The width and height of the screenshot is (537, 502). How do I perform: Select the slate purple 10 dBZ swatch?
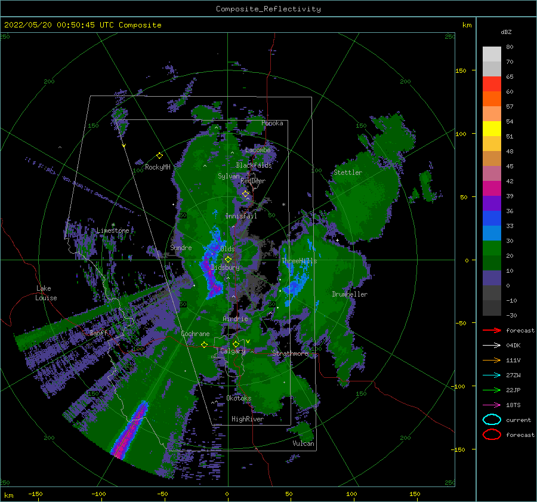pyautogui.click(x=492, y=278)
